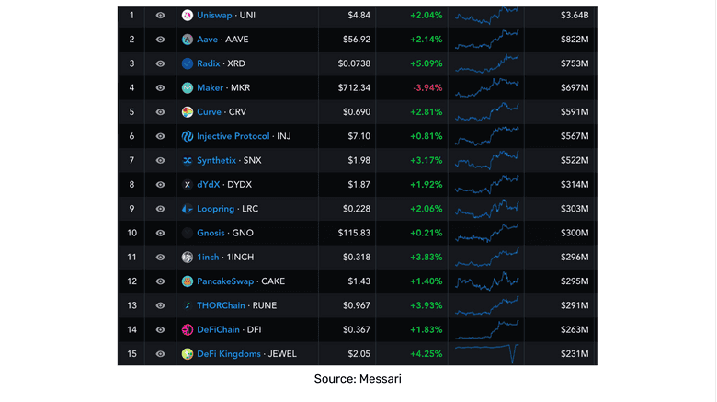Open the Gnosis asset page link
This screenshot has width=717, height=402.
click(x=211, y=233)
